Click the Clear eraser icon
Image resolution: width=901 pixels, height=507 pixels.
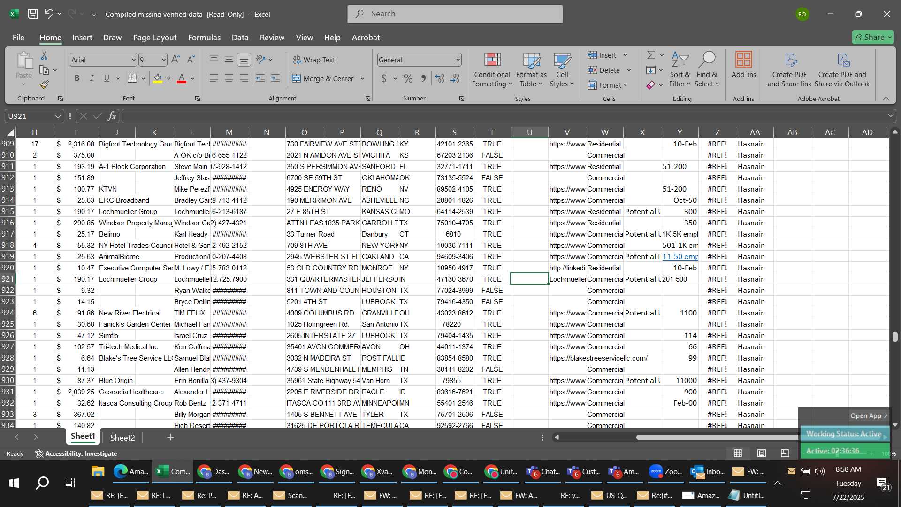pyautogui.click(x=650, y=85)
